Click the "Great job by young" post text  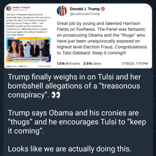102,38
